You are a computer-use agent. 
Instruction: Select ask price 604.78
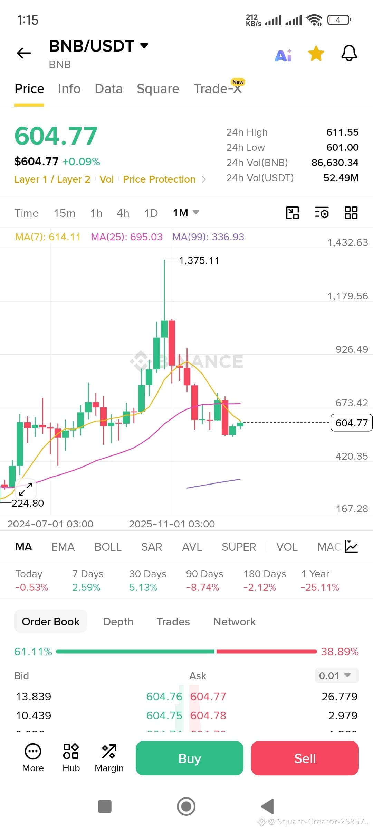pyautogui.click(x=208, y=715)
